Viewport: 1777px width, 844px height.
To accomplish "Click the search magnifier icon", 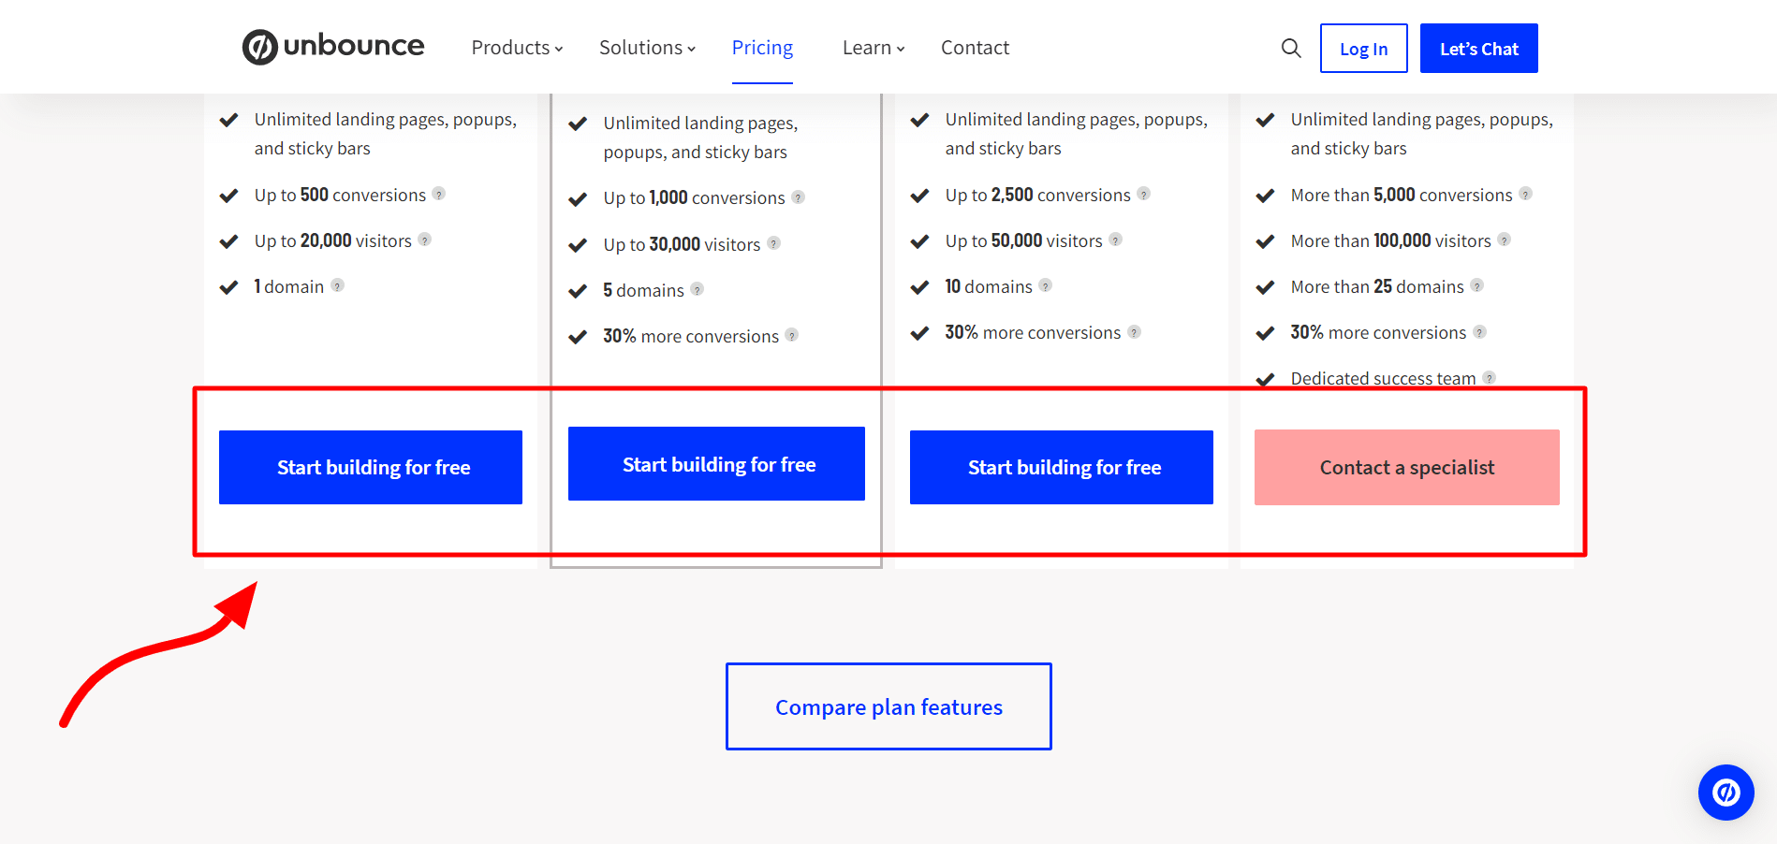I will click(x=1291, y=48).
